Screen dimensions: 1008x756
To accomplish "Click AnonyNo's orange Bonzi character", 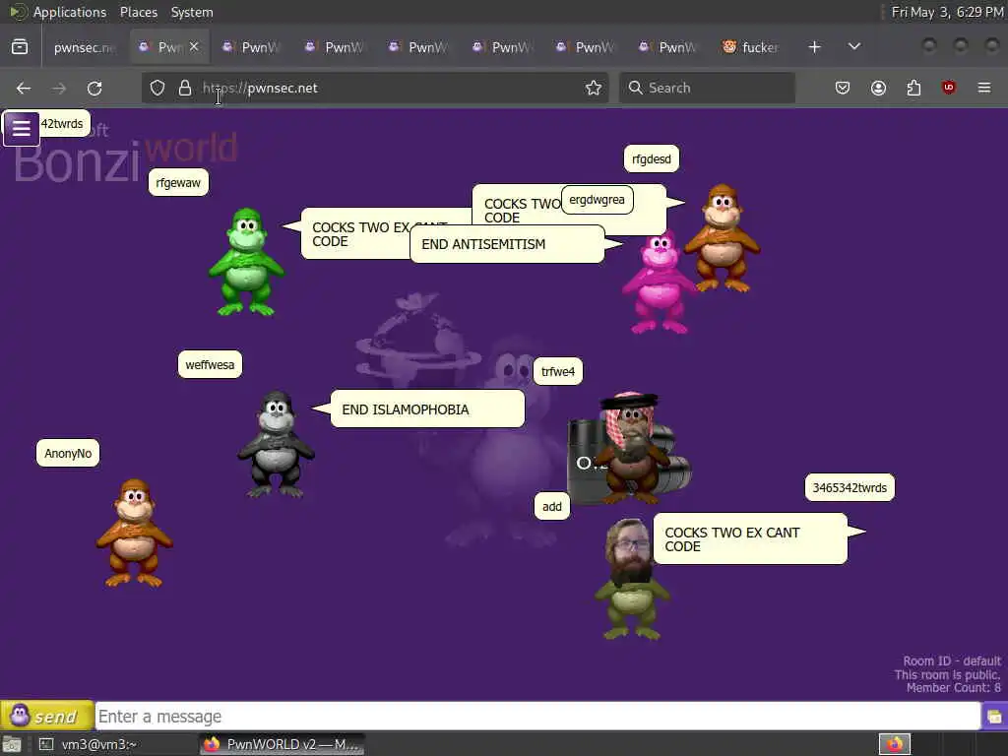I will (x=134, y=533).
